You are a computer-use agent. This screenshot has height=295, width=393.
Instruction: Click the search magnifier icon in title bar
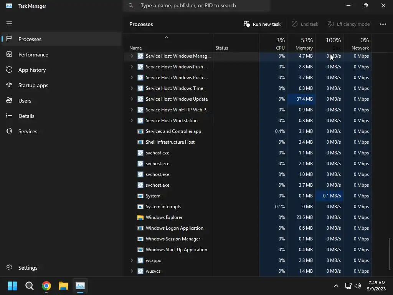[131, 5]
